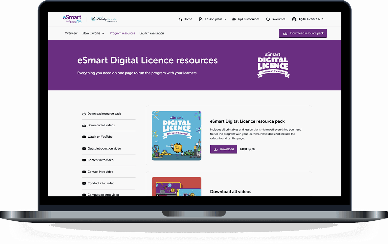Jump to Conduct intro video link
388x244 pixels.
pyautogui.click(x=101, y=184)
